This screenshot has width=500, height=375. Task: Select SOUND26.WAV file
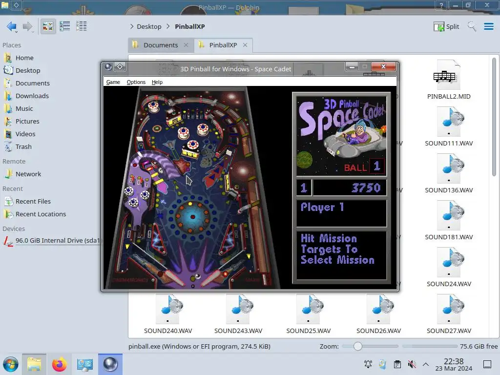click(378, 314)
